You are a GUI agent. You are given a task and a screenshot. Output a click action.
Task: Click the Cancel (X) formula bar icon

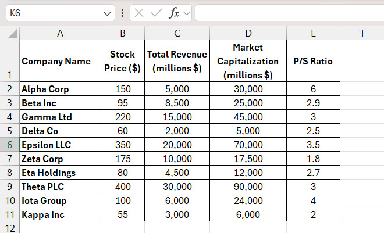pyautogui.click(x=139, y=13)
